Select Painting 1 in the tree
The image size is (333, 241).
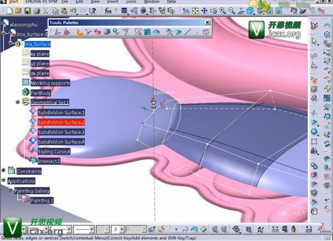pos(41,201)
